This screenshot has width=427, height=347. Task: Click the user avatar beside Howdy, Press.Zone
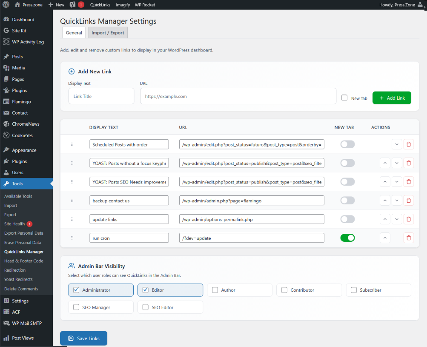pos(421,5)
